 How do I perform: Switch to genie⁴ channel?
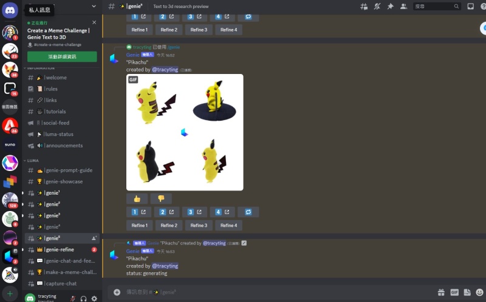click(62, 227)
